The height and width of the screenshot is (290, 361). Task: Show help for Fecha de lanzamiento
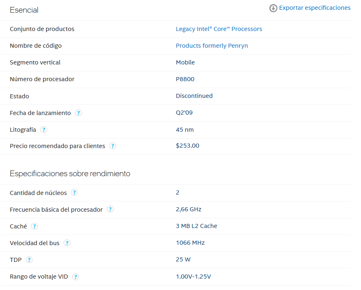(x=79, y=113)
